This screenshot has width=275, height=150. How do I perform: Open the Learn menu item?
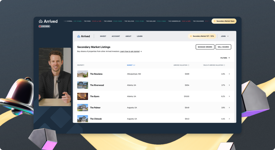(140, 36)
